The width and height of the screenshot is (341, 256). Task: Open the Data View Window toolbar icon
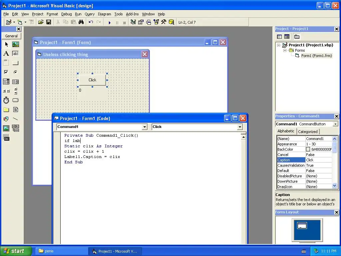click(x=171, y=22)
